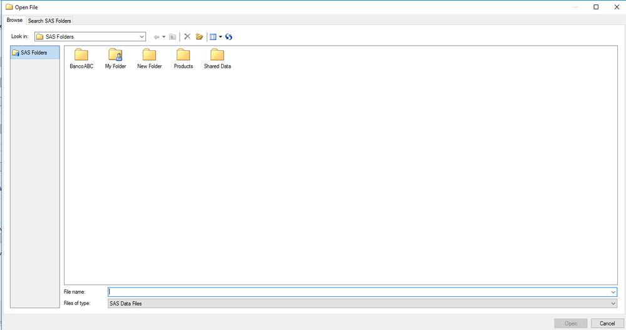Screen dimensions: 626x330
Task: Select the New Folder item
Action: (149, 59)
